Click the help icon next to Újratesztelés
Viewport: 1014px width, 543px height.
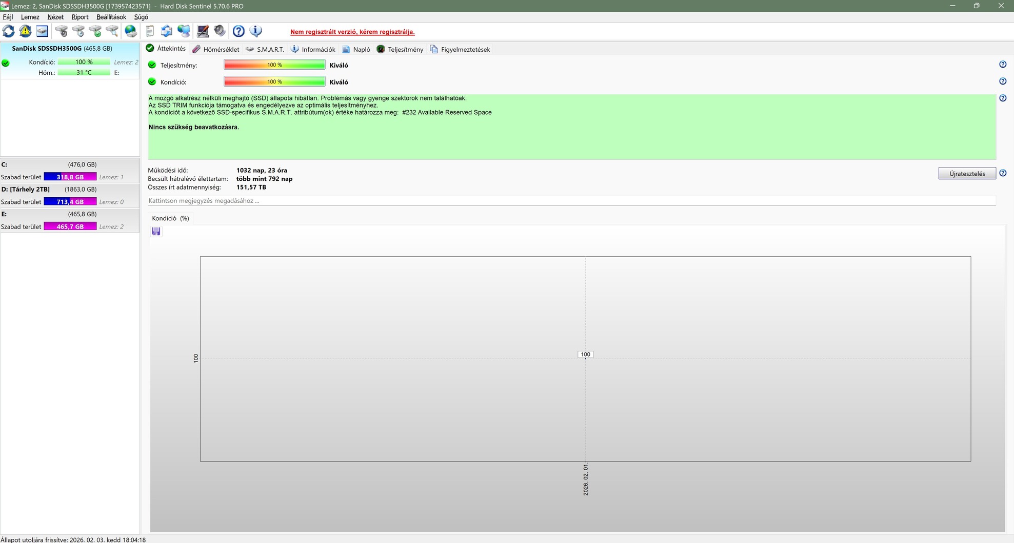click(x=1003, y=173)
